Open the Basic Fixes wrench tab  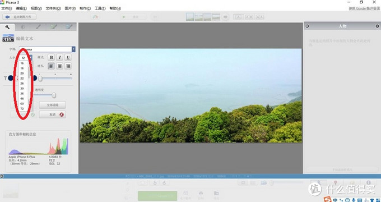point(7,27)
